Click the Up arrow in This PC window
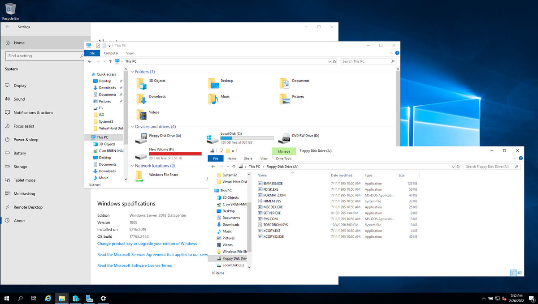The image size is (538, 304). 110,61
